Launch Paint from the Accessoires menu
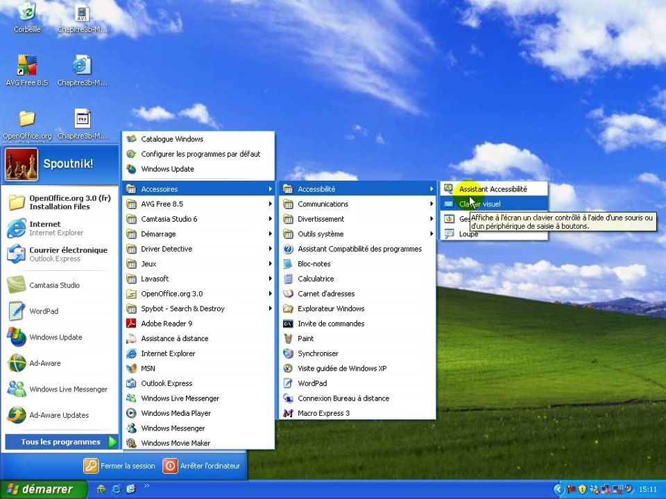This screenshot has width=666, height=499. (x=305, y=338)
